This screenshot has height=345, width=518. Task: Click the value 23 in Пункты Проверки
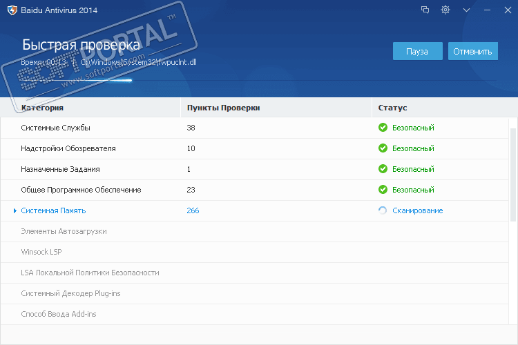[191, 190]
